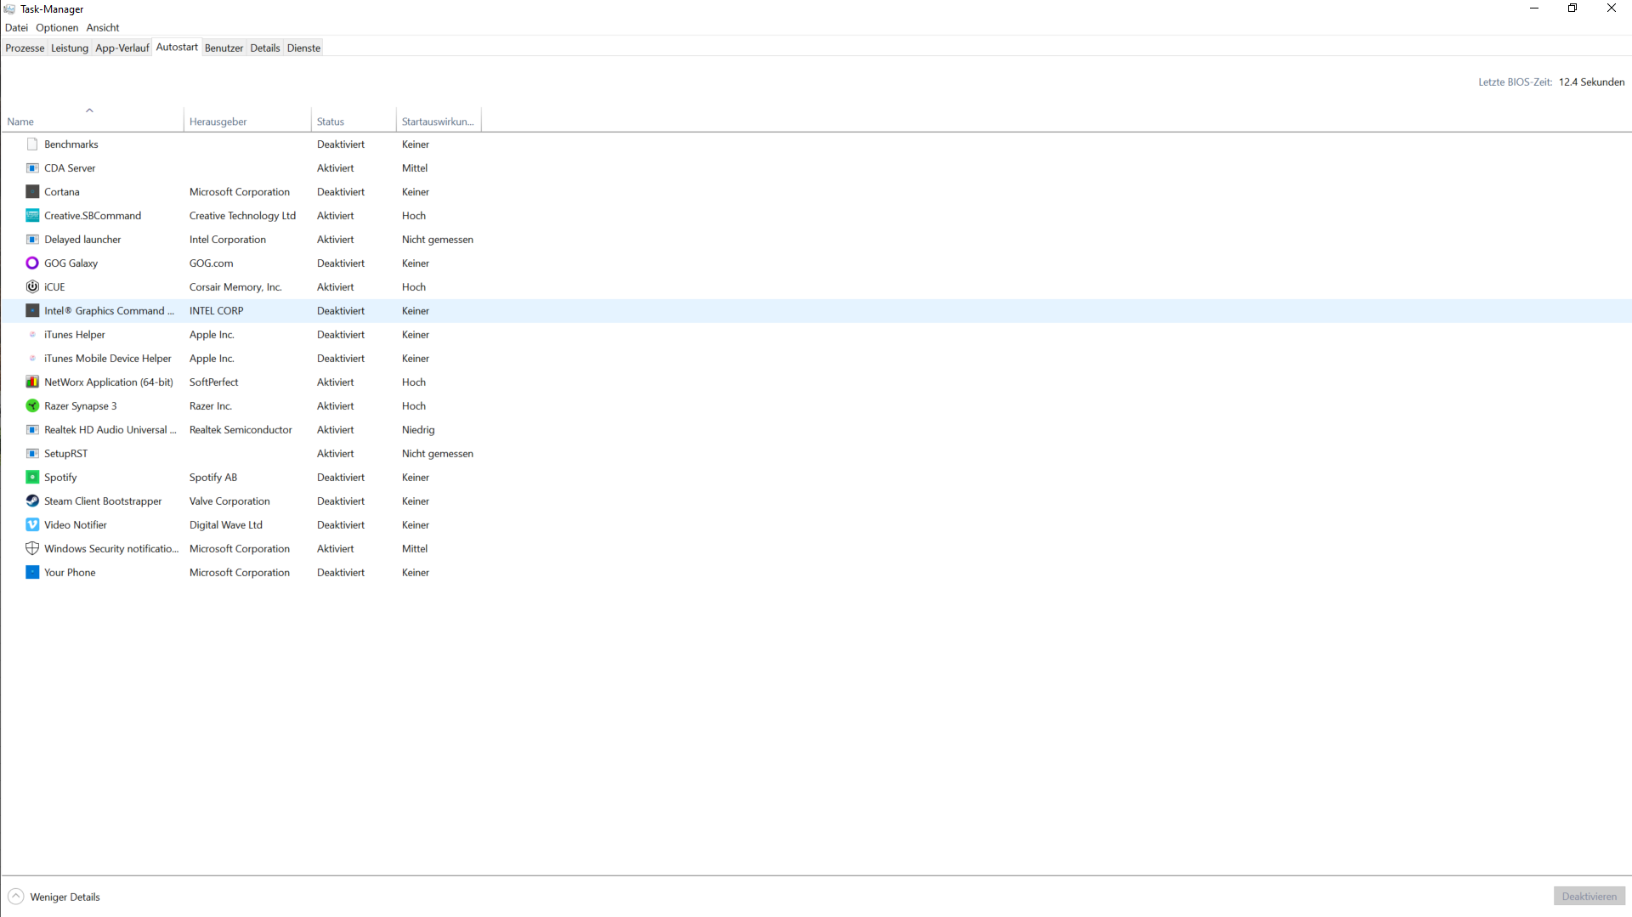Click the Deaktivieren button
This screenshot has width=1632, height=917.
[1589, 897]
